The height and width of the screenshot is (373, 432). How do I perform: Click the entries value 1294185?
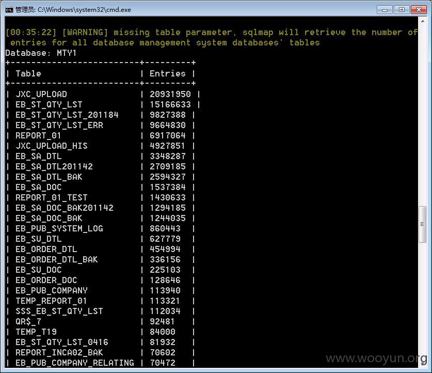coord(168,208)
